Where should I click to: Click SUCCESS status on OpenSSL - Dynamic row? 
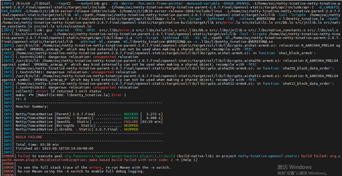(x=131, y=118)
